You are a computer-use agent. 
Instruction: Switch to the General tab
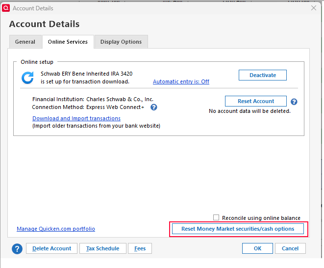point(25,42)
